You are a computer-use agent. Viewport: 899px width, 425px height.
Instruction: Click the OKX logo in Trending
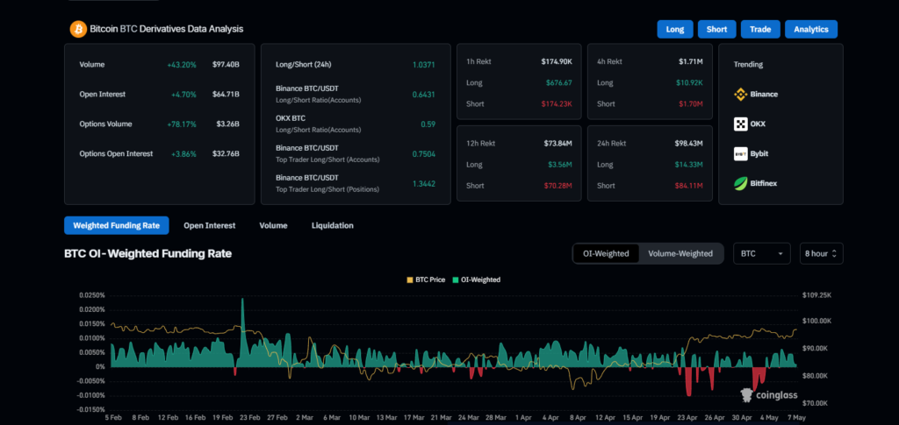[740, 124]
